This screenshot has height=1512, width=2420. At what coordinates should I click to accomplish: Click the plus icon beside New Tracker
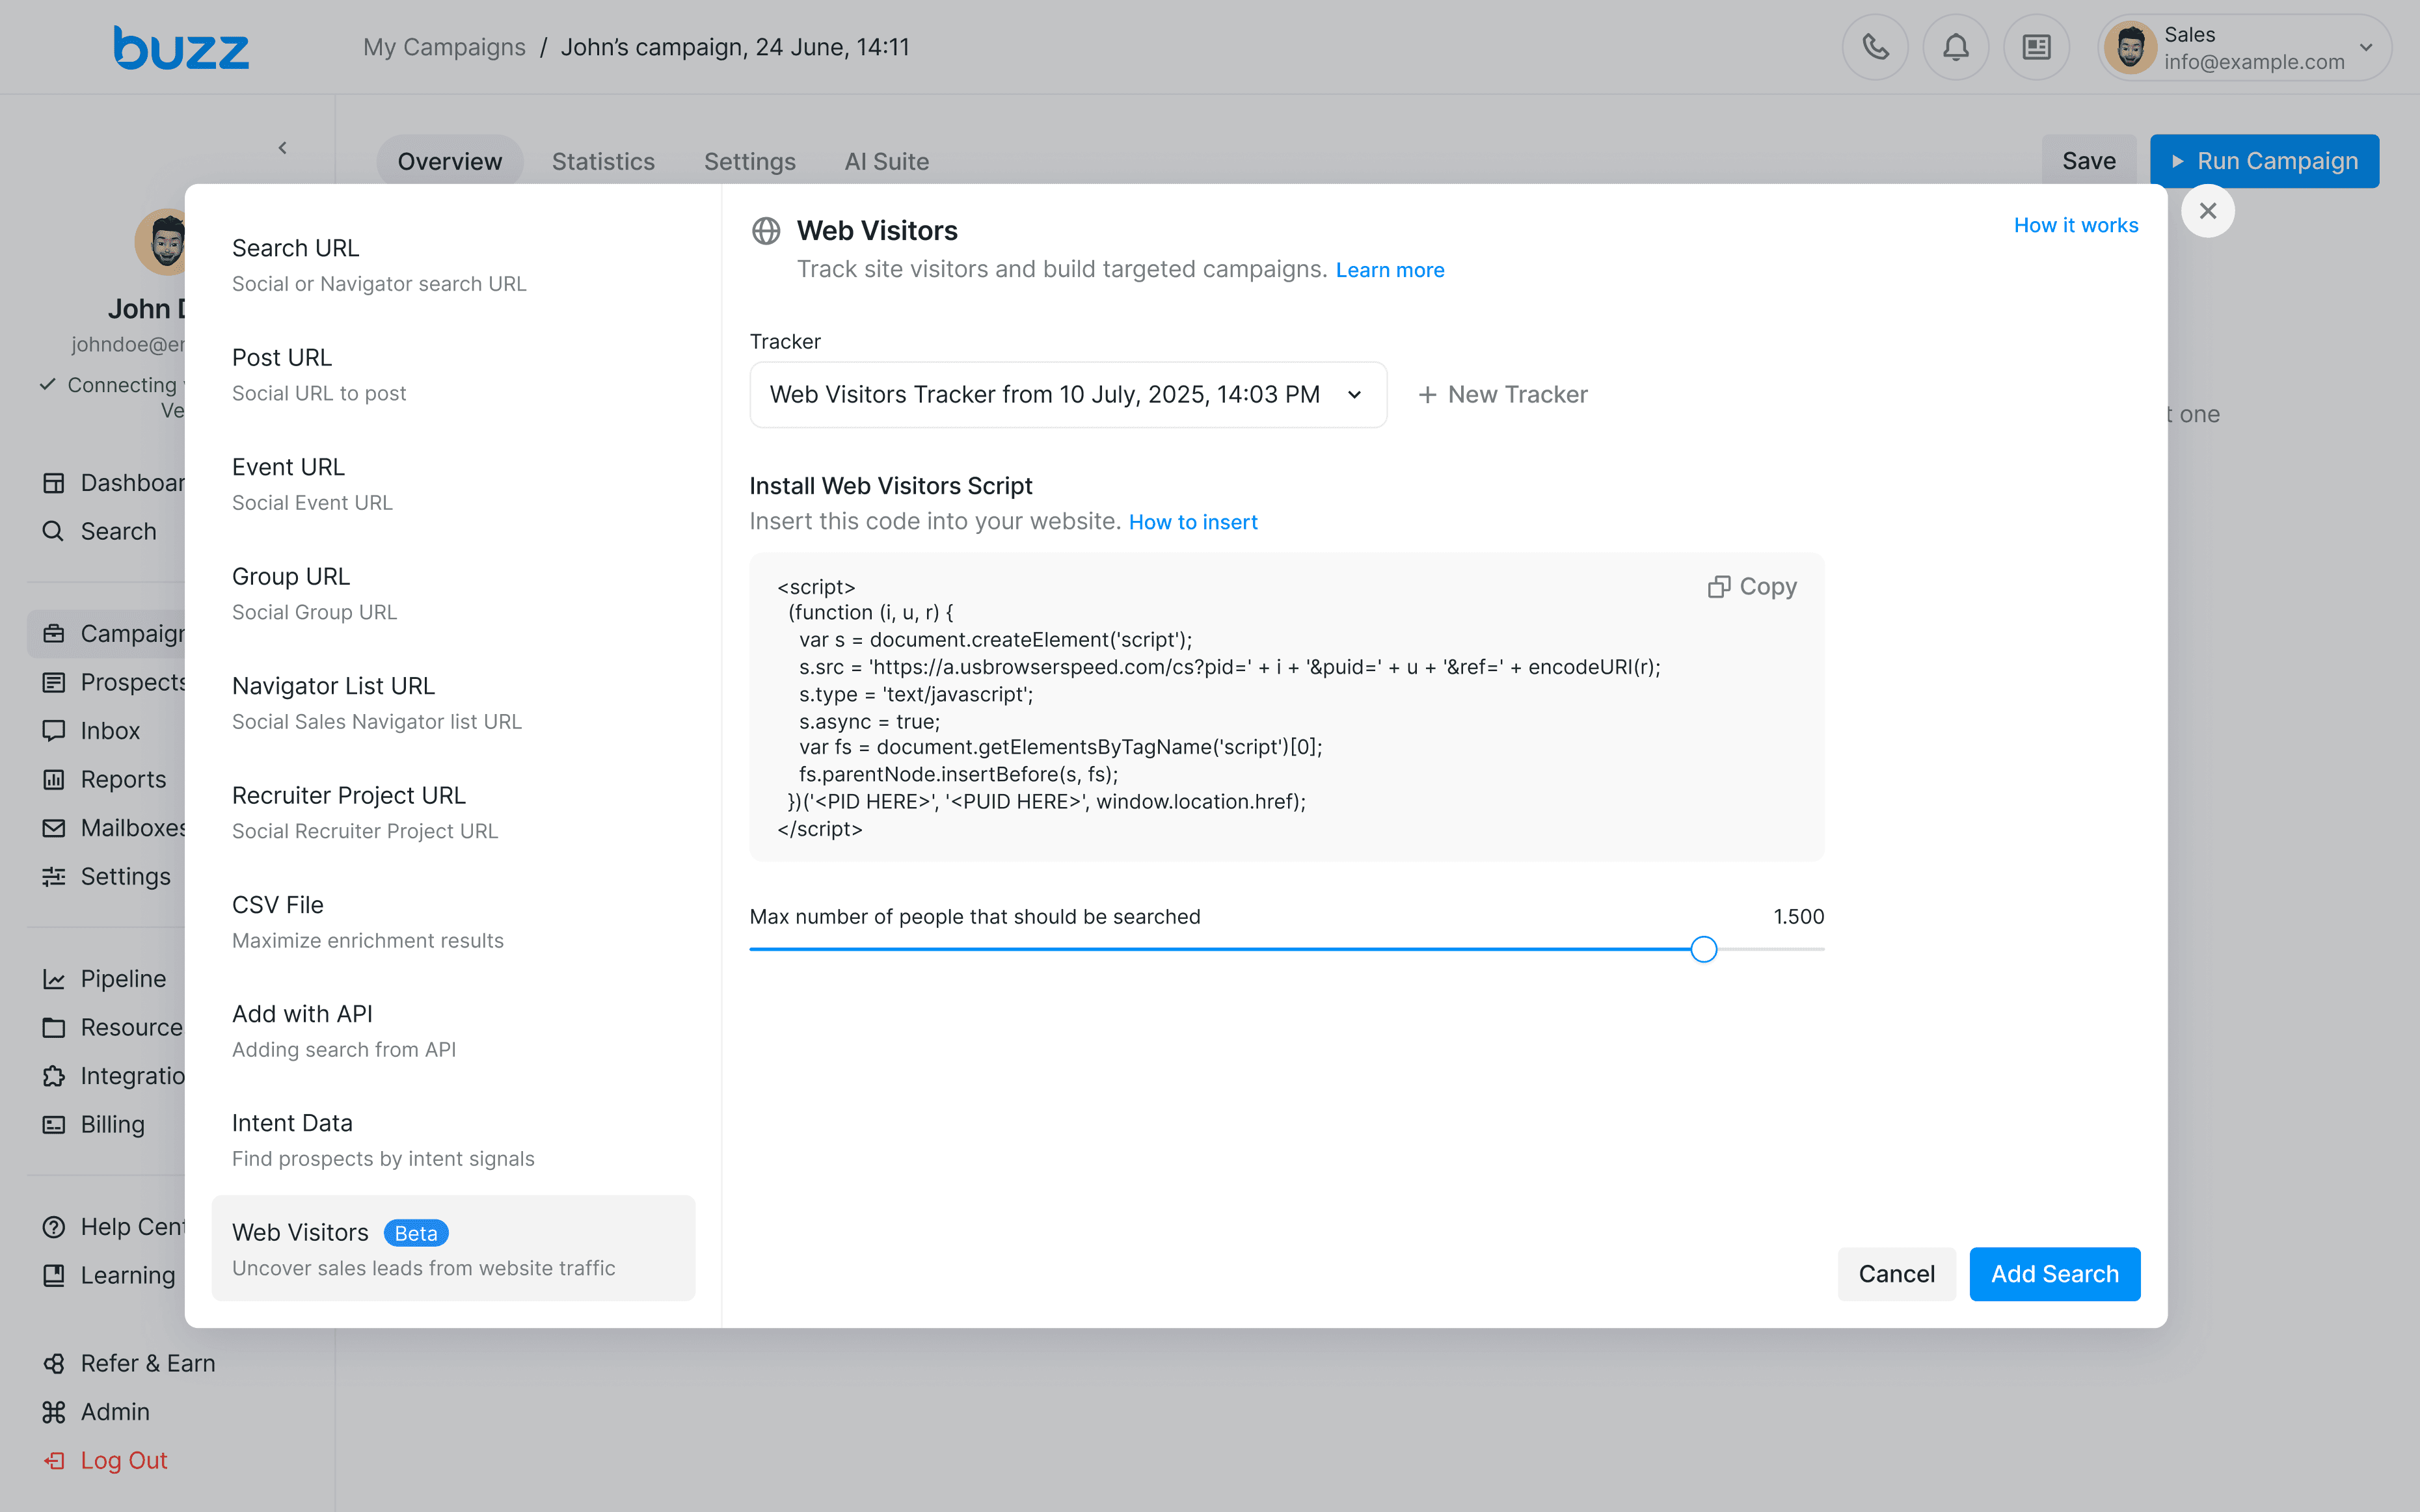pos(1427,395)
